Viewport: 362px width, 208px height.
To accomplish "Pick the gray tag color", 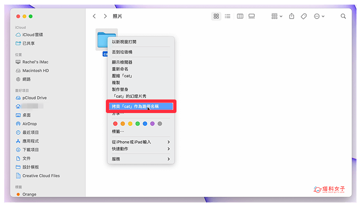I will tap(160, 123).
